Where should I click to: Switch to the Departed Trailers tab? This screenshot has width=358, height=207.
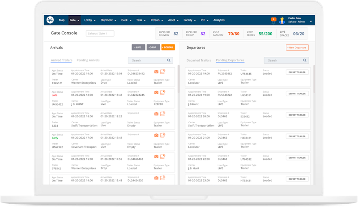click(x=199, y=60)
